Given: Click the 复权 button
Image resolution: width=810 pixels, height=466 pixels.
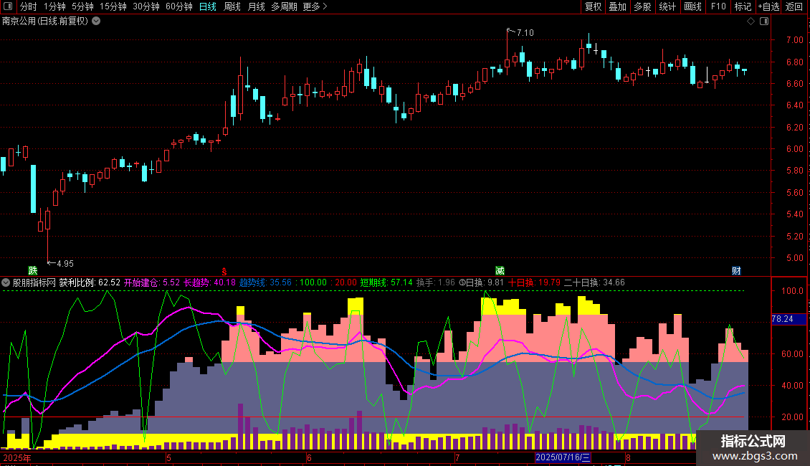Looking at the screenshot, I should tap(593, 6).
